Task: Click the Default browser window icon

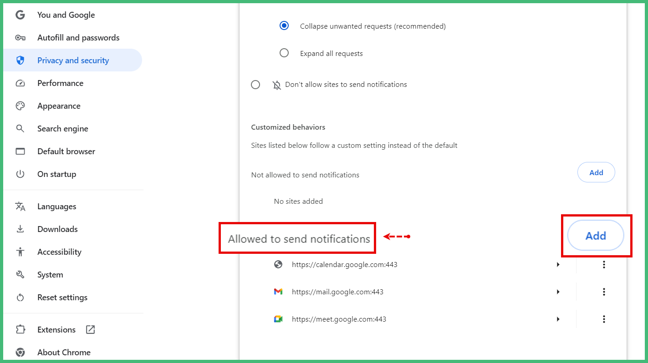Action: pyautogui.click(x=20, y=151)
